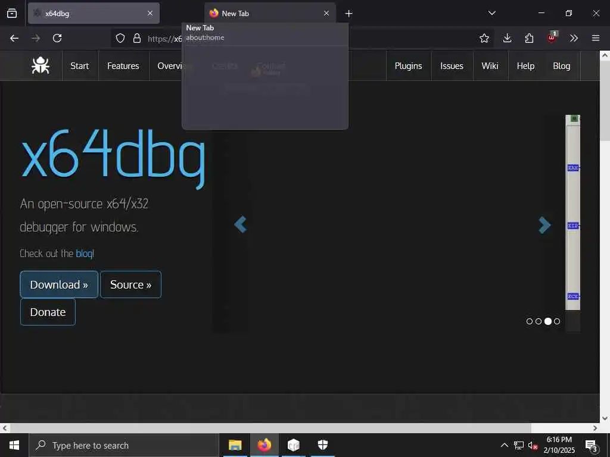The height and width of the screenshot is (457, 610).
Task: Show more tools overflow chevron
Action: 574,38
